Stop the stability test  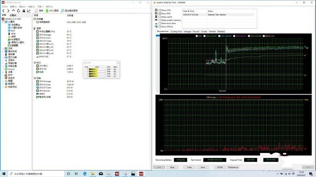(x=172, y=167)
